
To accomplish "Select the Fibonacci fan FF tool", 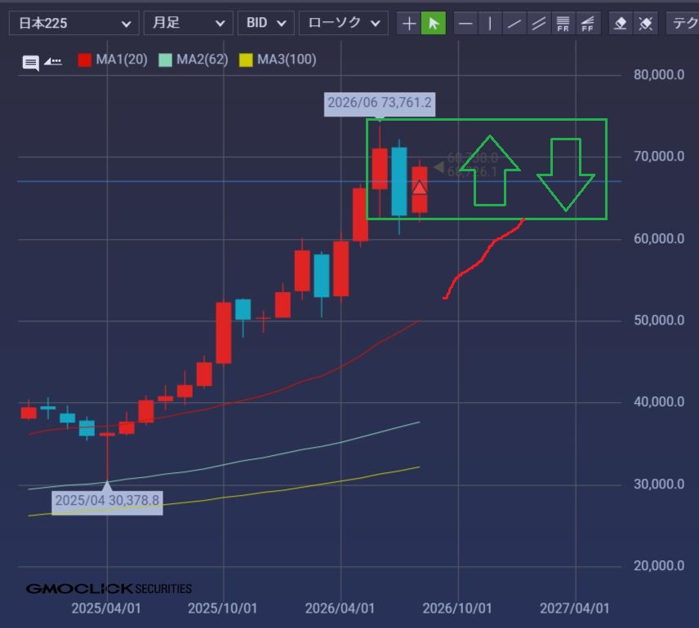I will [x=588, y=23].
